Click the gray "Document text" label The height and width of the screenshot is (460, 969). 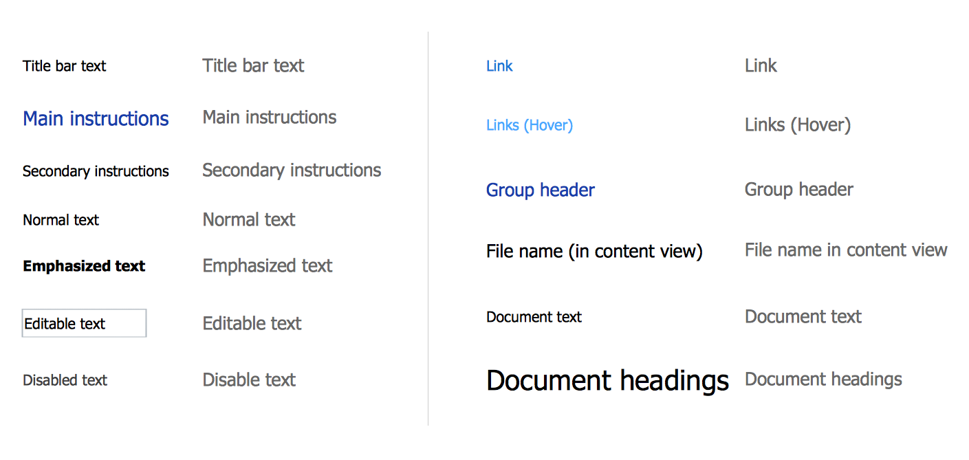(x=803, y=316)
